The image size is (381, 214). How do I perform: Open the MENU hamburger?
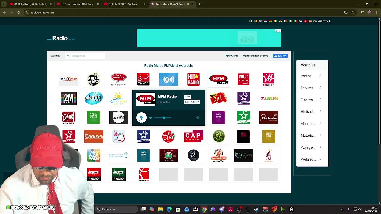pos(55,56)
